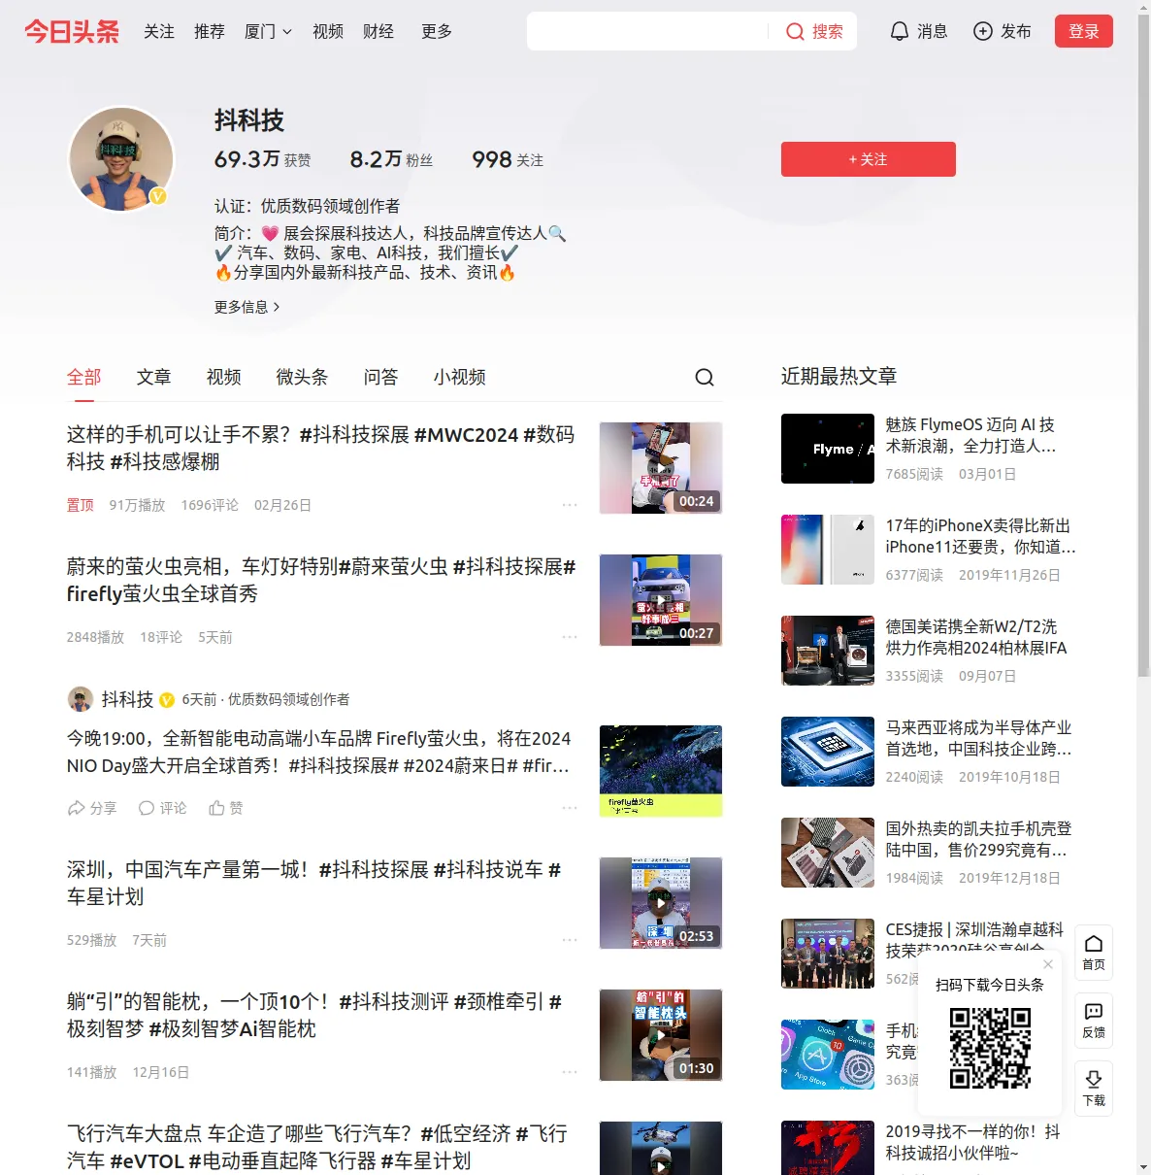Open hot article 国外热卖的凯夫拉手机壳
The image size is (1151, 1175).
pos(978,839)
